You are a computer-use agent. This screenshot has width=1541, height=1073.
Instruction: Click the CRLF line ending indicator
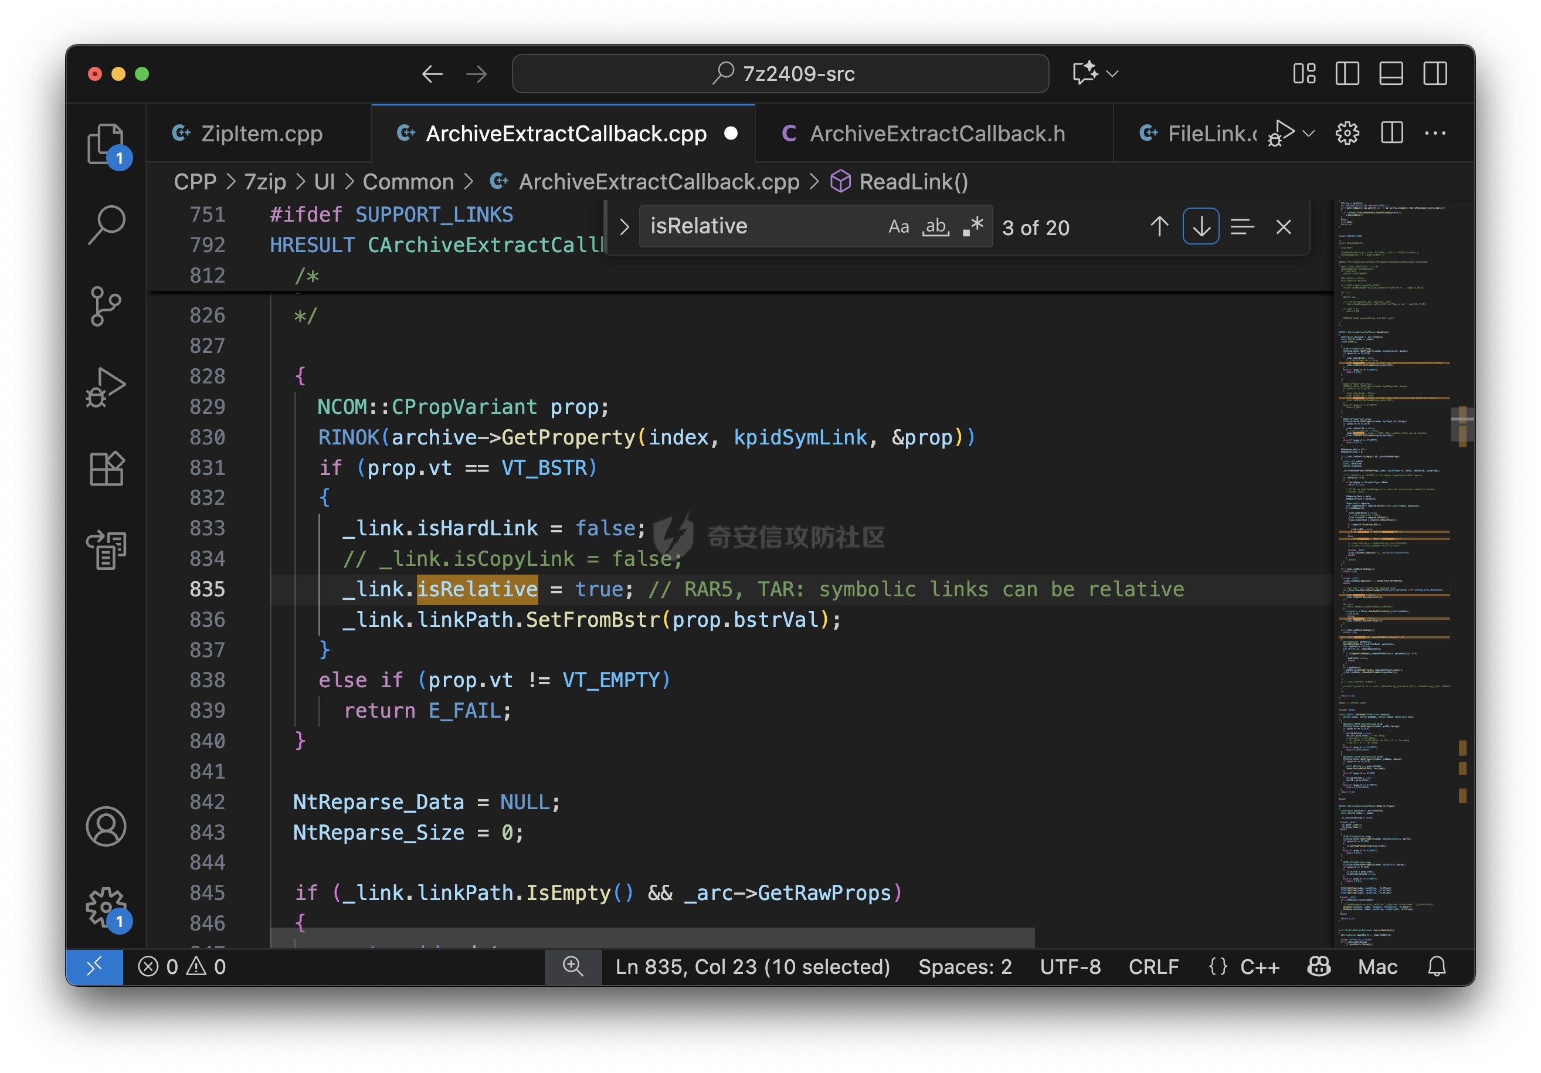(x=1153, y=966)
